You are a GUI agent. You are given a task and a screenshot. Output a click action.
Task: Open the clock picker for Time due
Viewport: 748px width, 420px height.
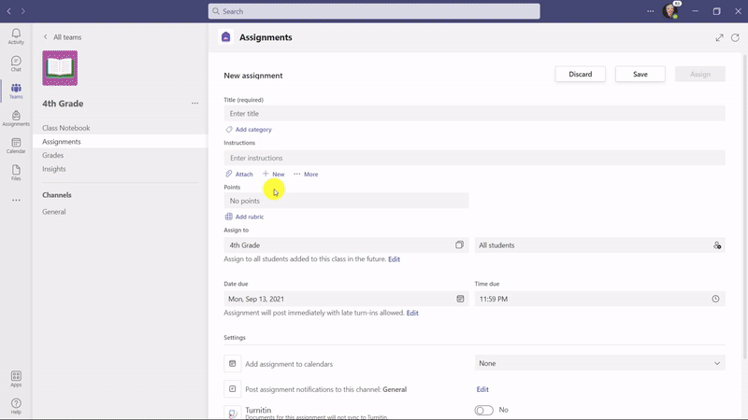715,299
